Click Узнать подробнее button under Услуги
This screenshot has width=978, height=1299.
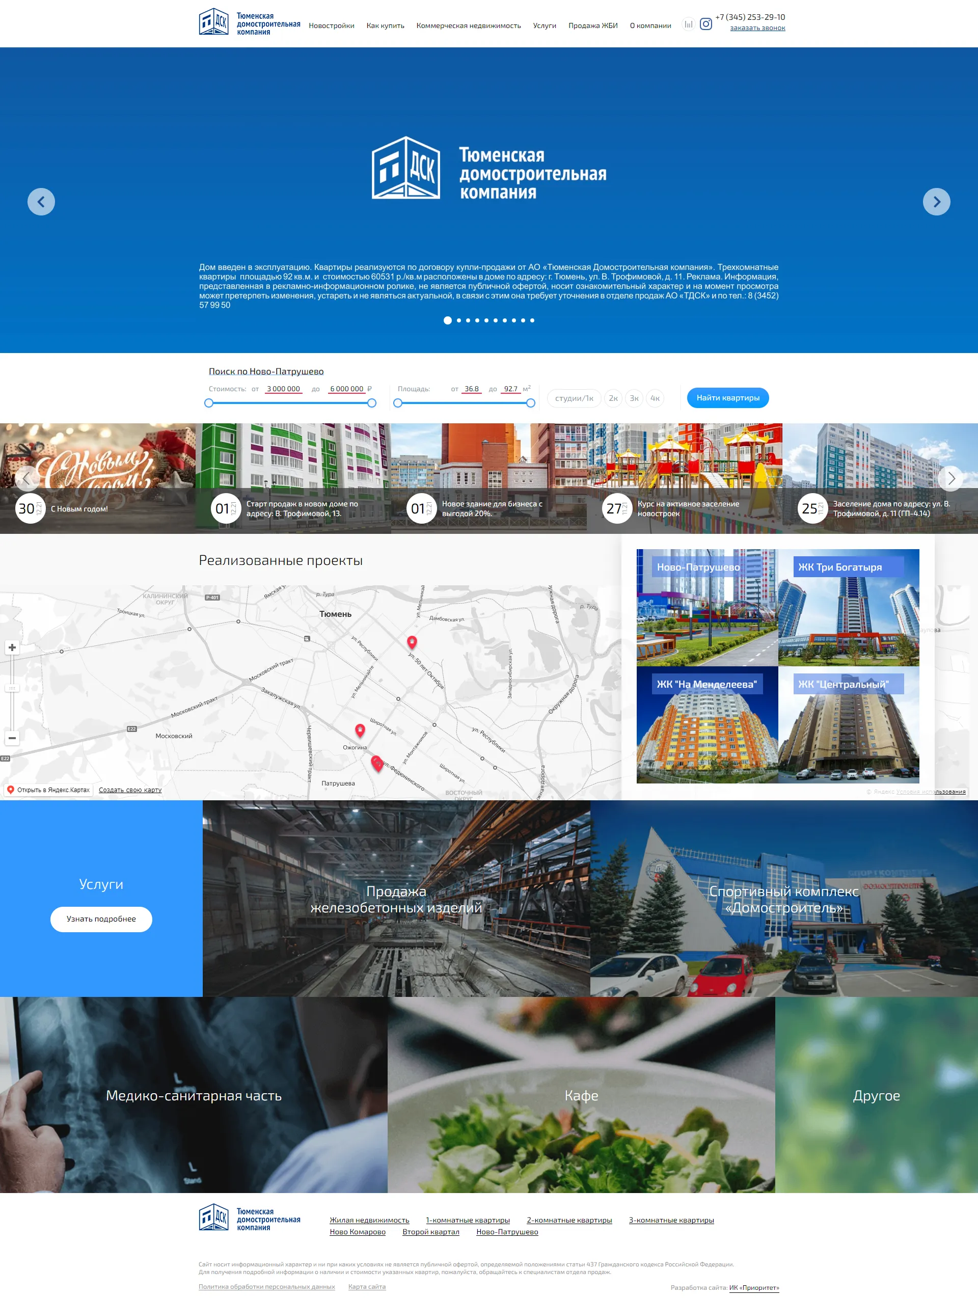point(101,919)
